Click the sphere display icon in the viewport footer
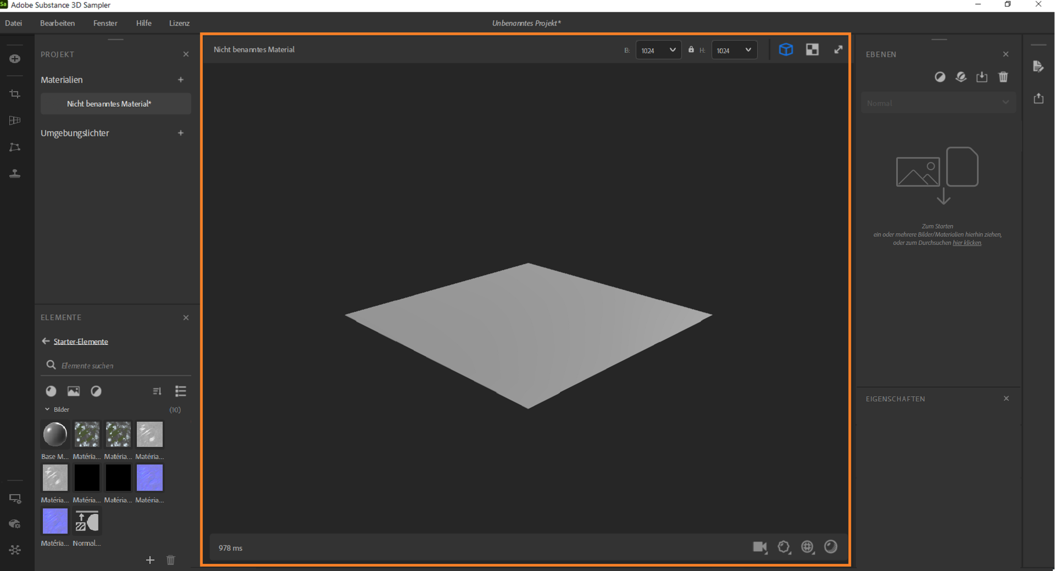 [831, 546]
